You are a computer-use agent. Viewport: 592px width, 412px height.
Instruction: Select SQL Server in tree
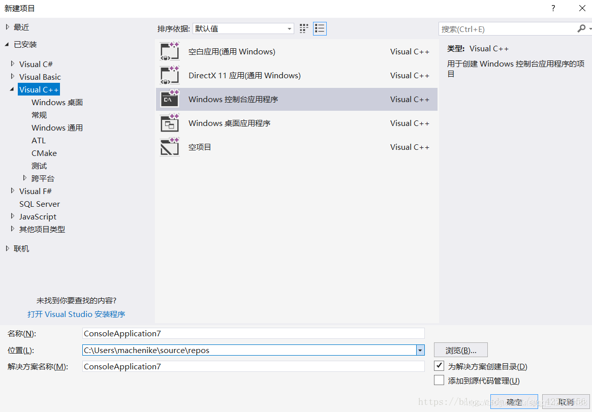[40, 204]
